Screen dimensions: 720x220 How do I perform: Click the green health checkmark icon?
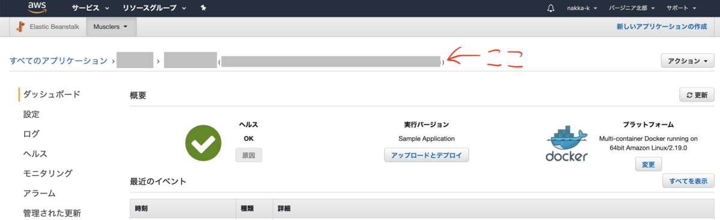point(203,143)
